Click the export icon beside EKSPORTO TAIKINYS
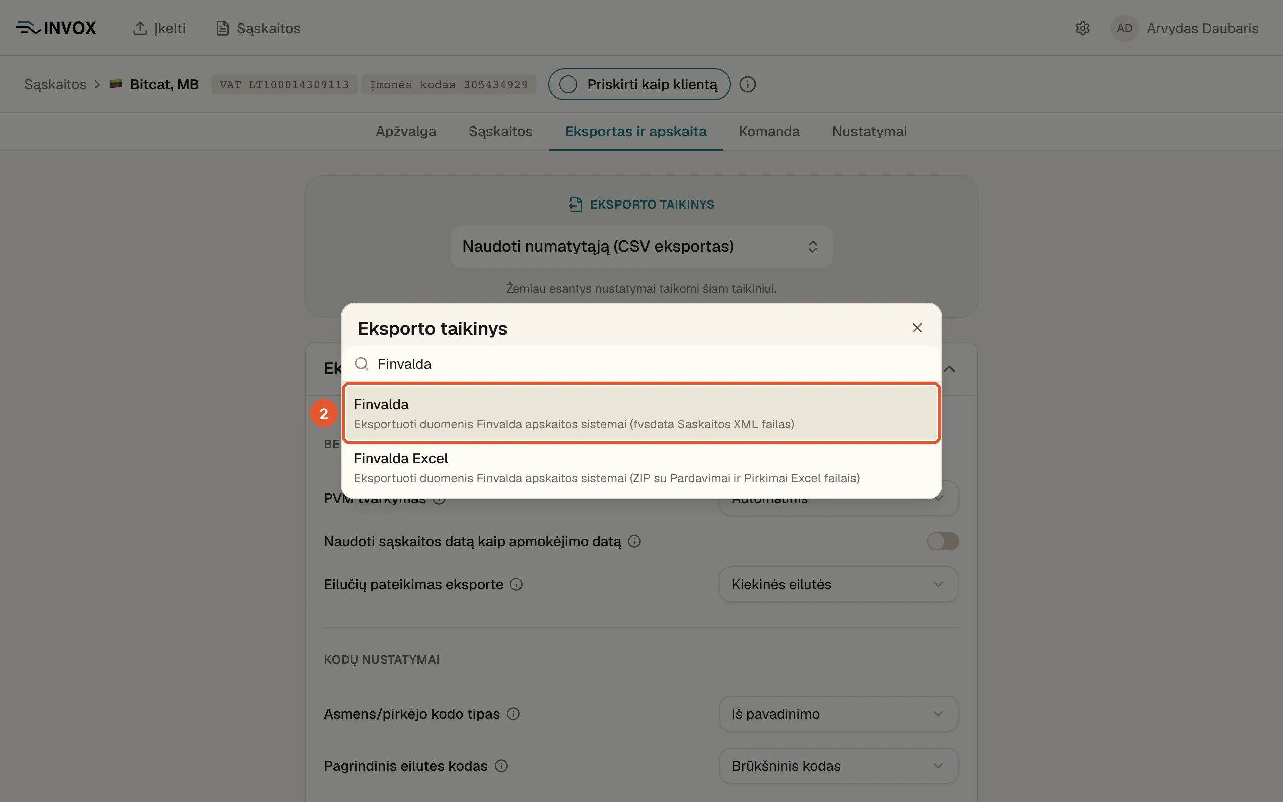The height and width of the screenshot is (802, 1283). [576, 204]
